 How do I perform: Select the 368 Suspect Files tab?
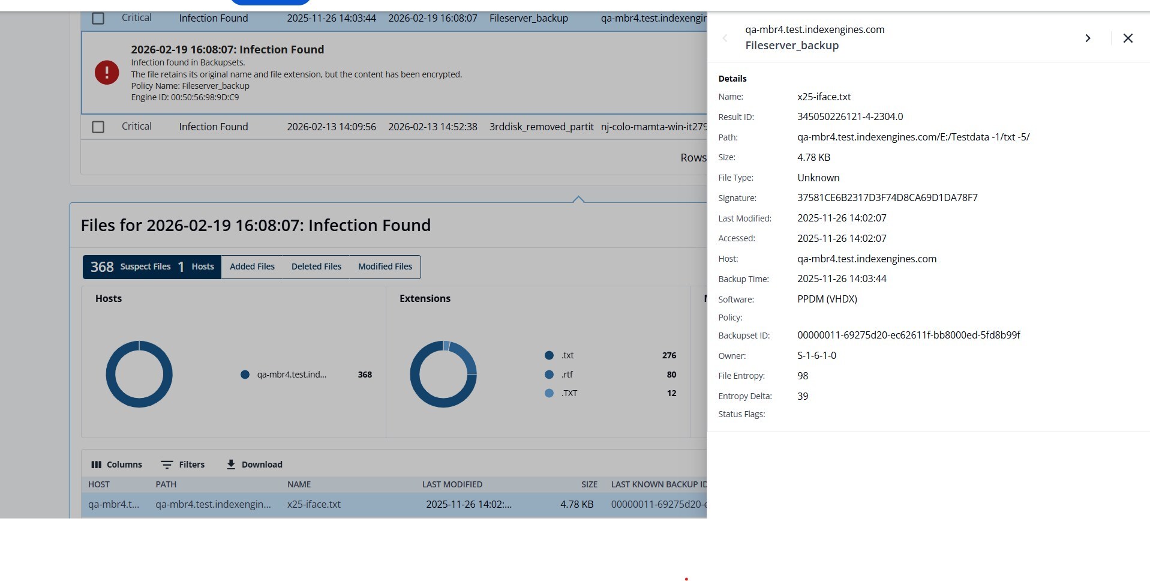[x=131, y=267]
